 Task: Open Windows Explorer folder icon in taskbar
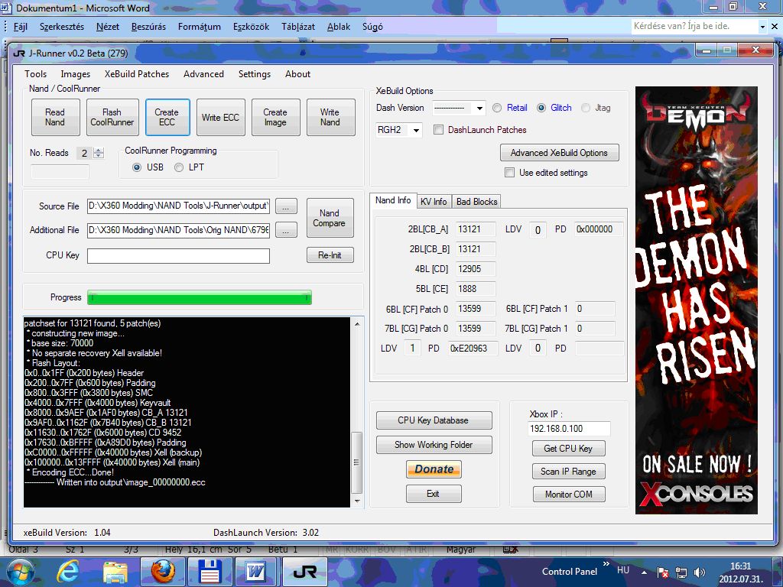coord(115,571)
